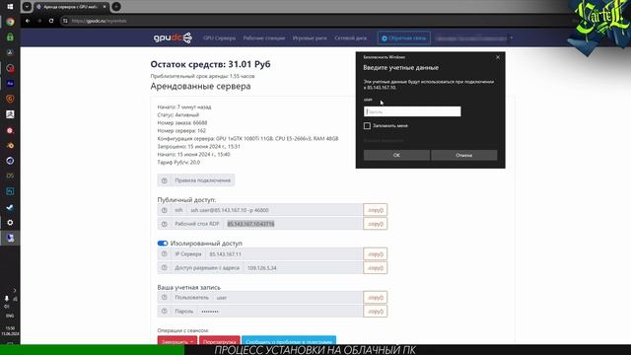Screen dimensions: 631x355
Task: Open the Settings gear in the taskbar
Action: (x=10, y=223)
